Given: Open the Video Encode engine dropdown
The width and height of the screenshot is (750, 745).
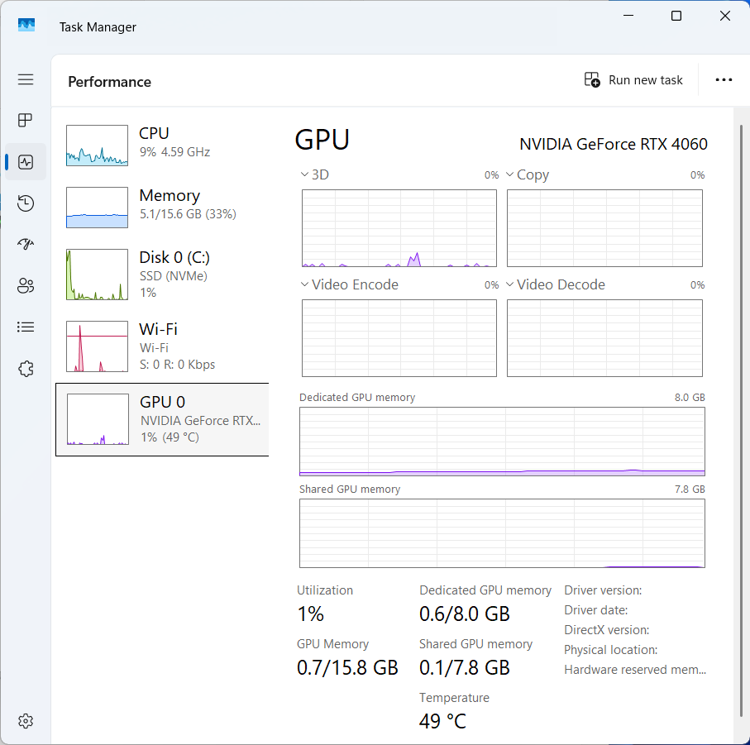Looking at the screenshot, I should click(x=304, y=284).
